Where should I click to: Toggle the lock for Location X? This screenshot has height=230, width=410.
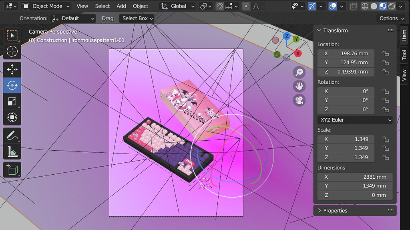[386, 53]
